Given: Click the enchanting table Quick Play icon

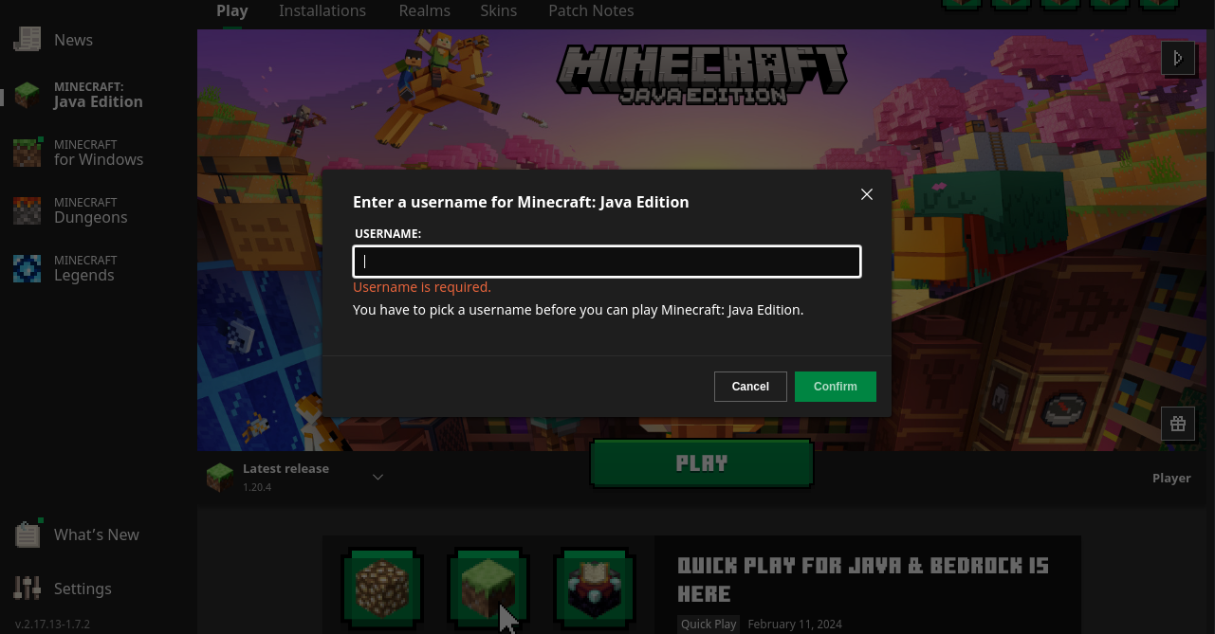Looking at the screenshot, I should [x=595, y=587].
